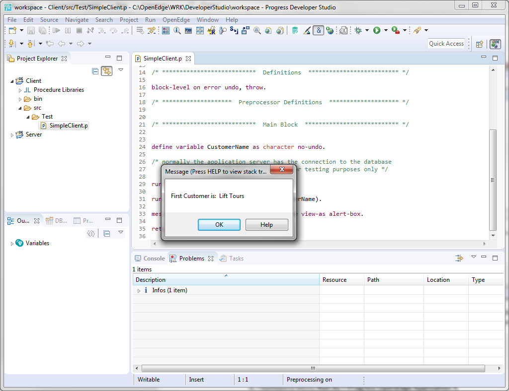Click the colored grid Data Dictionary icon
This screenshot has height=391, width=509.
[166, 30]
